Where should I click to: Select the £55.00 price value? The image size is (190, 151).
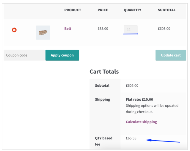tap(103, 29)
